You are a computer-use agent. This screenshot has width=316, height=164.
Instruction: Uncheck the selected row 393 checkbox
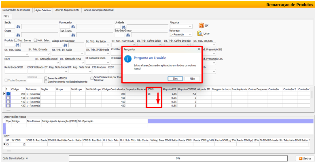[8, 94]
